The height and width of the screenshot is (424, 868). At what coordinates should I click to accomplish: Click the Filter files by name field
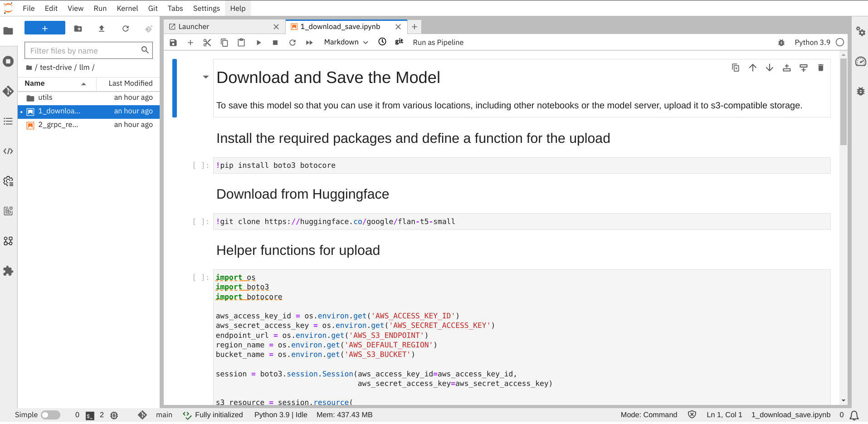(x=88, y=50)
